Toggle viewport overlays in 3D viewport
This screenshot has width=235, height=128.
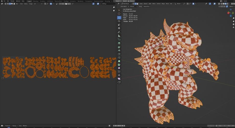point(215,4)
